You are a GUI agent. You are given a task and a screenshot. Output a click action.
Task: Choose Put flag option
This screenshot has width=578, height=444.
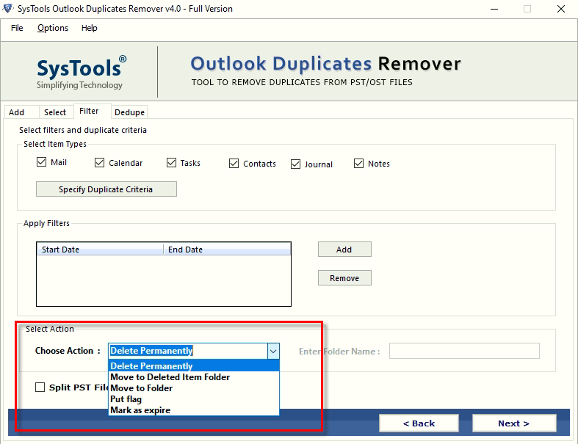(x=194, y=399)
